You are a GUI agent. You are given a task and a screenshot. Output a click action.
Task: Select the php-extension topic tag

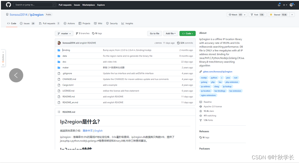click(232, 82)
